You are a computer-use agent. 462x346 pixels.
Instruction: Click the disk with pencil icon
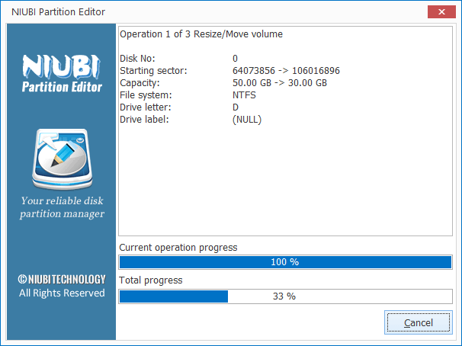[x=63, y=159]
